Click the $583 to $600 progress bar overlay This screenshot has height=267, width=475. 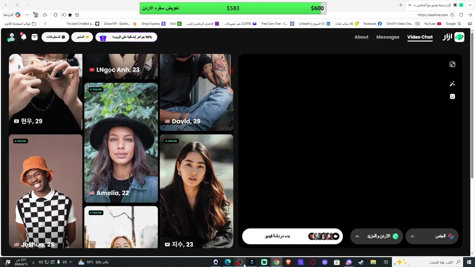pyautogui.click(x=233, y=8)
